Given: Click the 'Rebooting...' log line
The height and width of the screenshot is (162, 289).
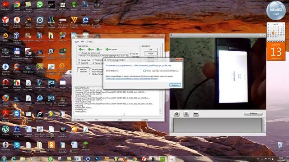Looking at the screenshot, I should (79, 106).
